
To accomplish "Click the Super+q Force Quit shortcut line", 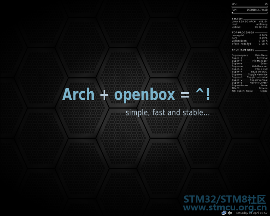I will 249,69.
